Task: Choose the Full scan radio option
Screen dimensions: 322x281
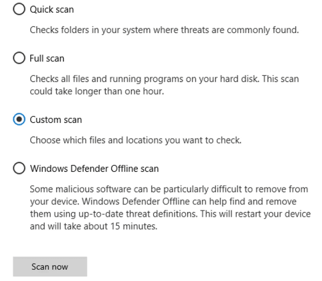Action: click(19, 58)
